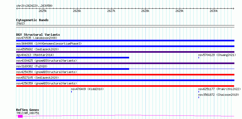Click the nsv4330625 purple variant bar
This screenshot has height=119, width=242.
coord(125,63)
